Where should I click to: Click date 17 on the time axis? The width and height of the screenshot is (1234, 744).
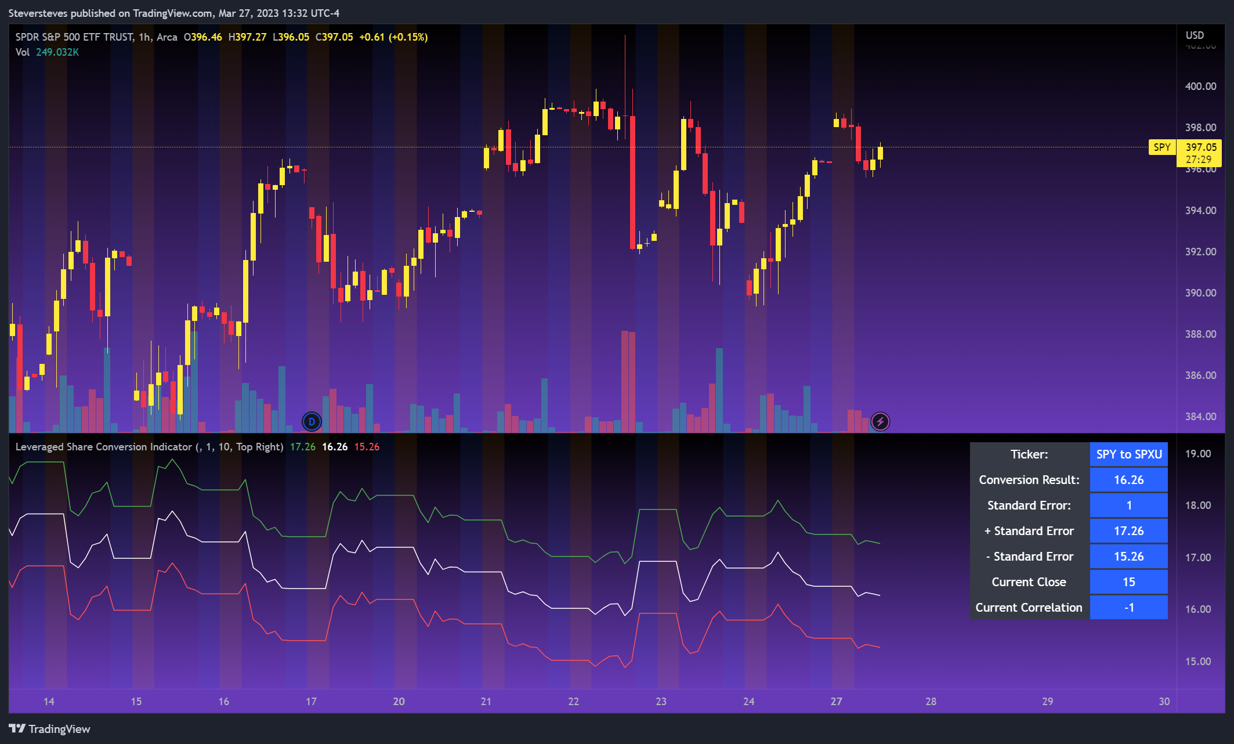[312, 702]
